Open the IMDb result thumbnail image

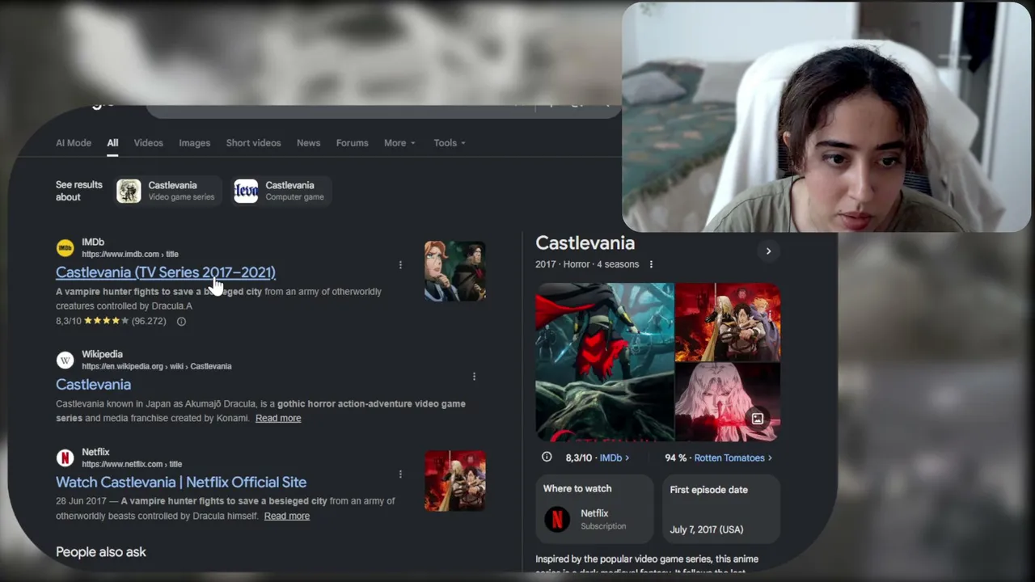pyautogui.click(x=455, y=271)
